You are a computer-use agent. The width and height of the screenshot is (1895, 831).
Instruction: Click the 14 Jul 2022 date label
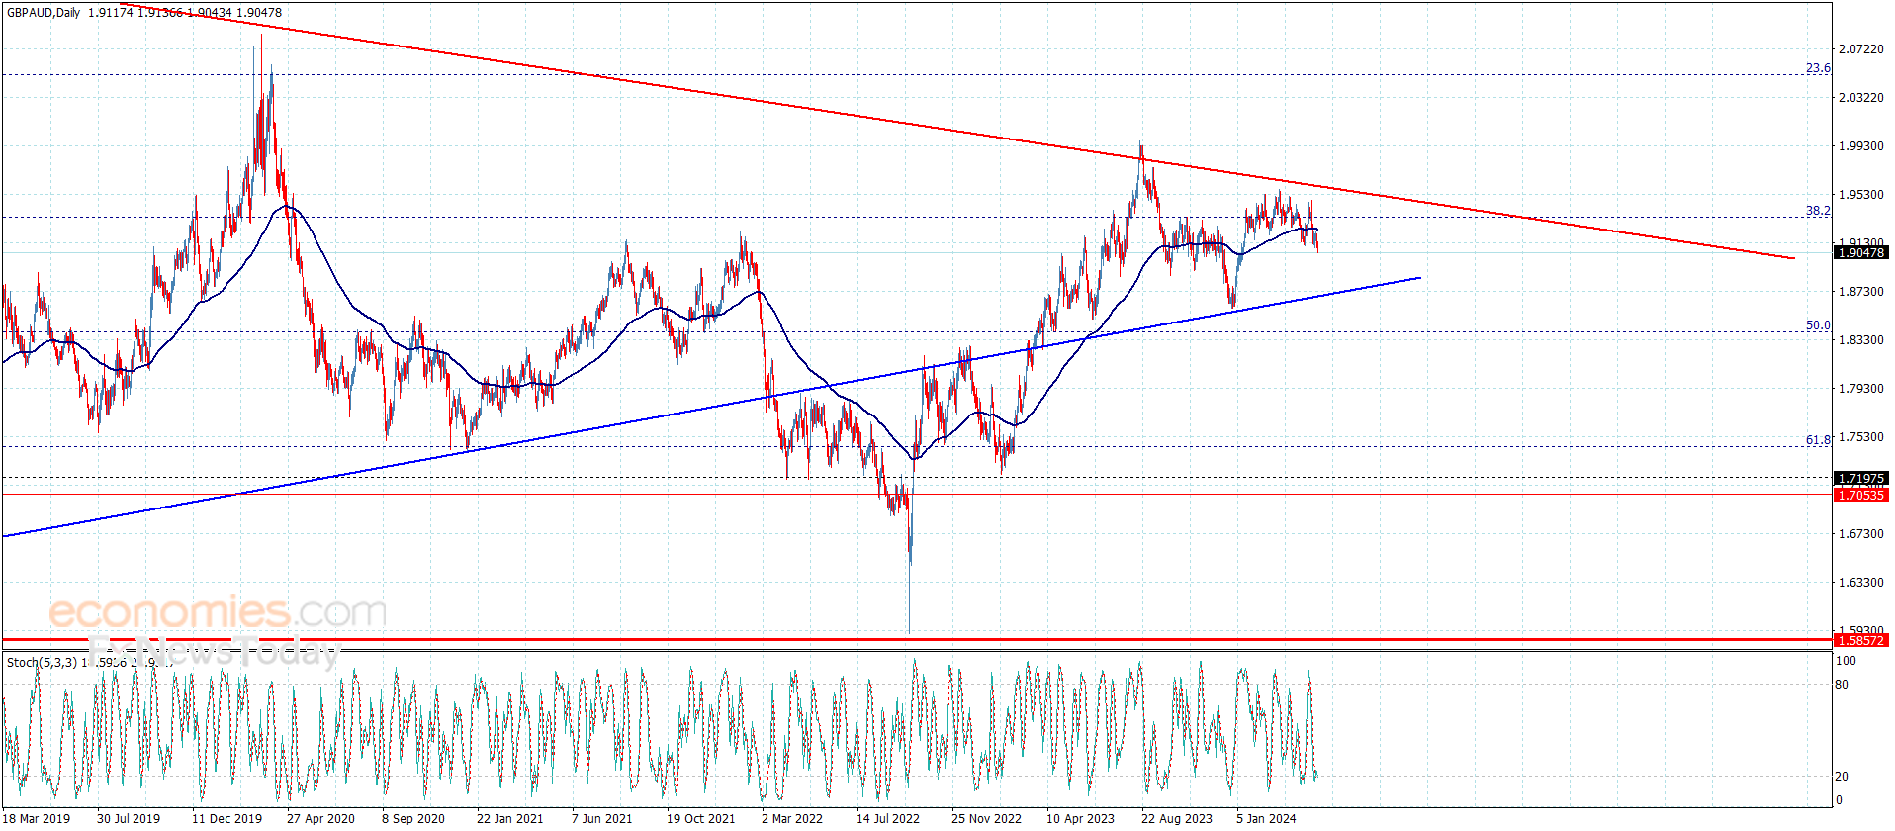tap(888, 818)
